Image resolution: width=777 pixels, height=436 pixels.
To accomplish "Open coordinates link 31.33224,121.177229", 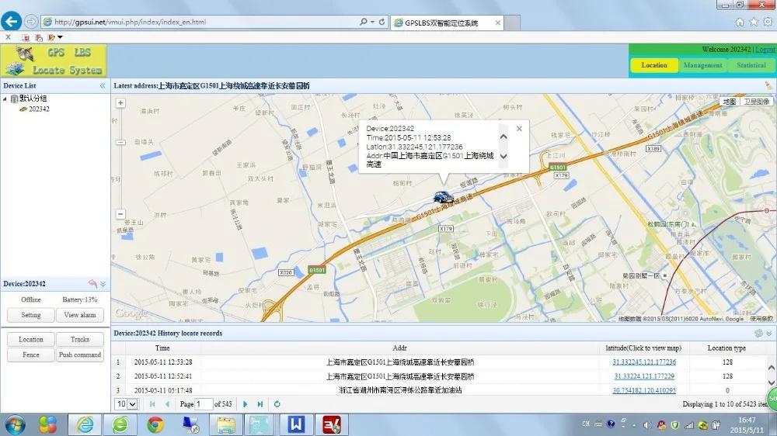I will [644, 376].
